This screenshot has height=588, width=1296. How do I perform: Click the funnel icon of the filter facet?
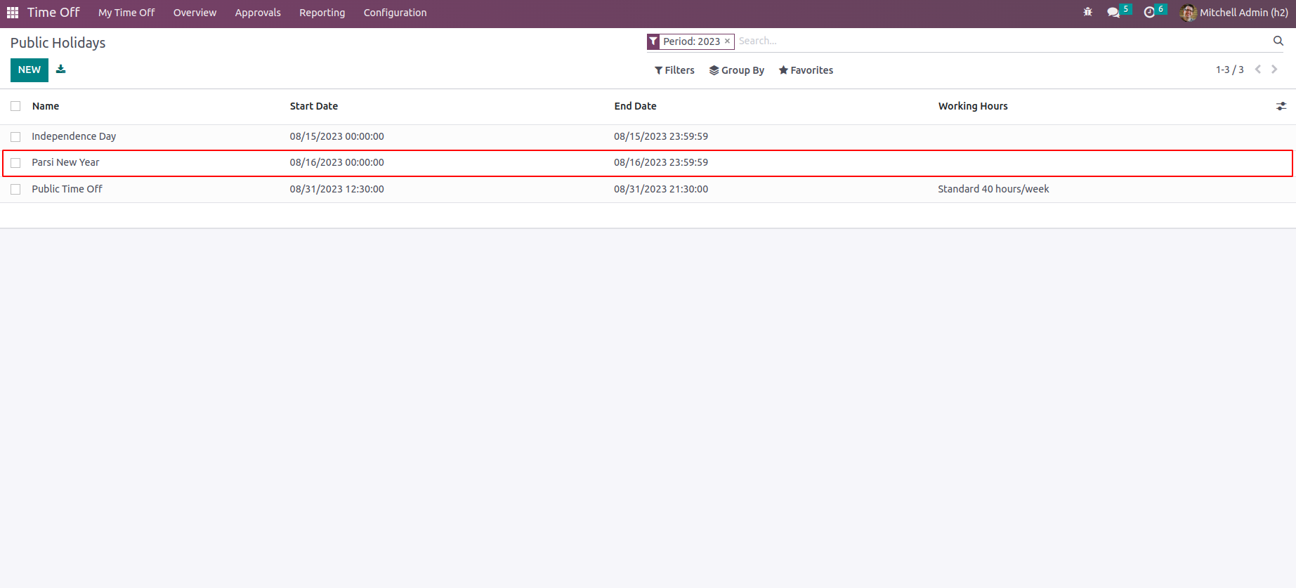(653, 41)
